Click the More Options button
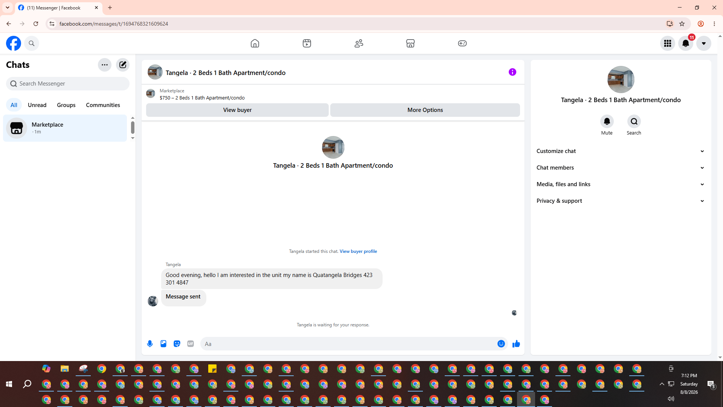 point(425,110)
